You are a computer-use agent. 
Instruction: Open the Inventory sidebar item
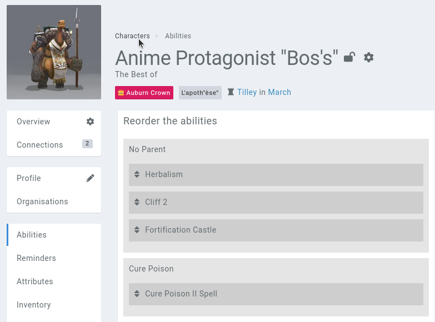coord(34,305)
